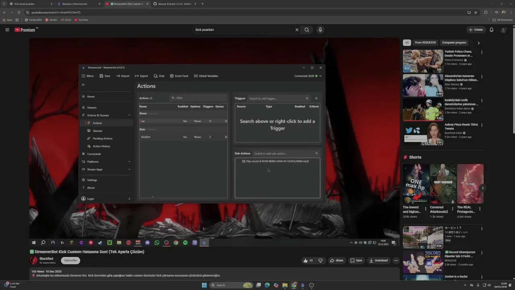
Task: Open BlackRed channel avatar
Action: pyautogui.click(x=34, y=260)
